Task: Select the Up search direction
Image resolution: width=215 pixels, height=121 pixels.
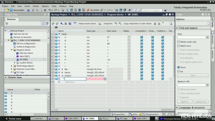Action: point(178,71)
